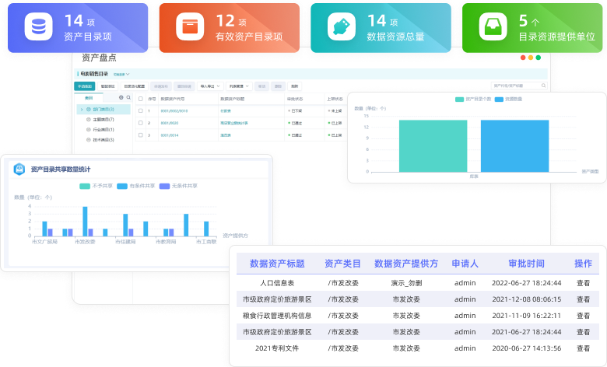Screen dimensions: 607x367
Task: Expand the 部门类目(3) tree node
Action: tap(80, 110)
